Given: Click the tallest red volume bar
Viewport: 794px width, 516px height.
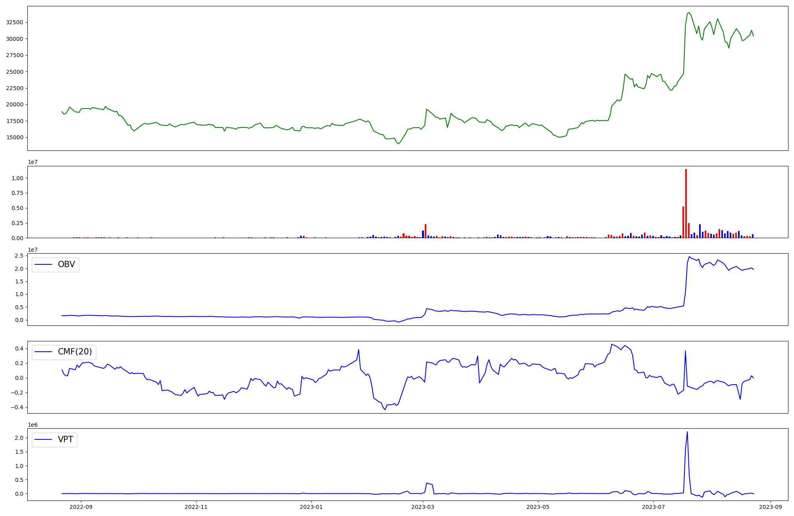Looking at the screenshot, I should click(686, 202).
